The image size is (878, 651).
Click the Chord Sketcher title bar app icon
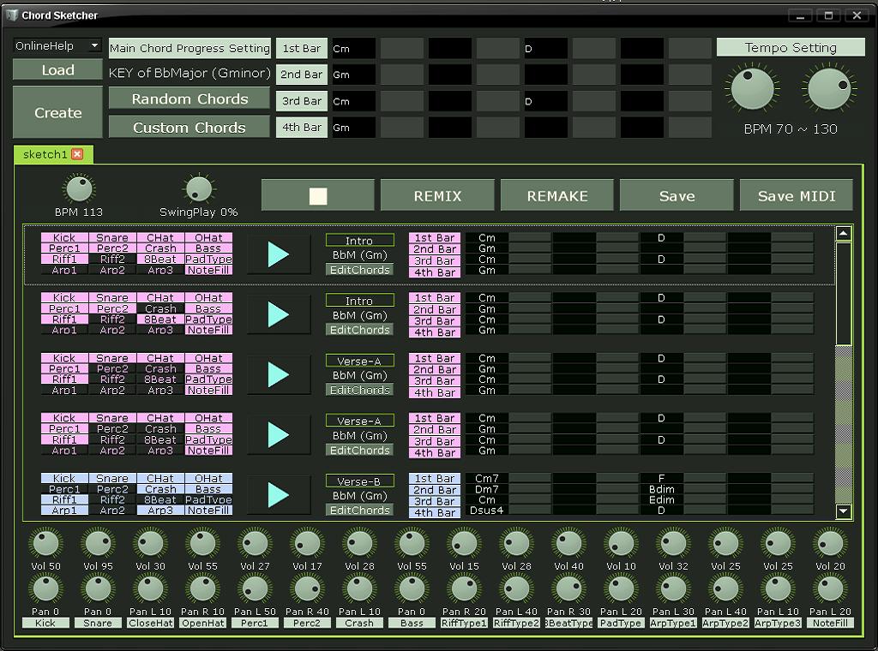[x=12, y=15]
